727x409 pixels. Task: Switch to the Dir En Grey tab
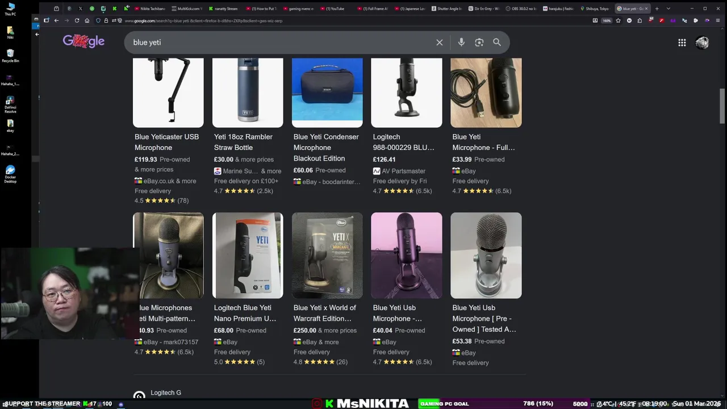click(x=484, y=9)
